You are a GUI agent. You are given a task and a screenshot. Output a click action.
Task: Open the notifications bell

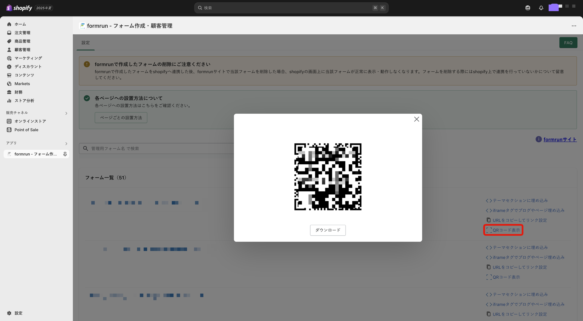[x=541, y=8]
